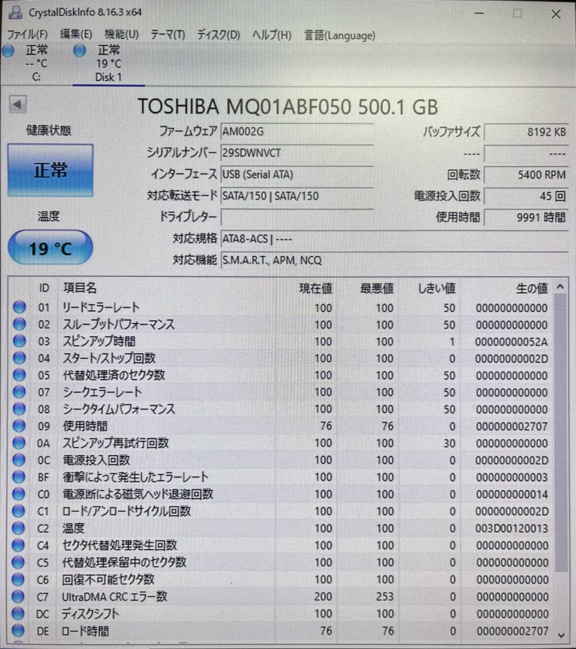Click the empty ドライブレター field
Screen dimensions: 576x649
click(x=297, y=217)
